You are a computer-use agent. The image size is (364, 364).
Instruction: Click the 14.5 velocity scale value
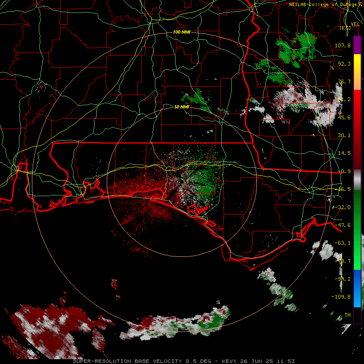[x=344, y=153]
